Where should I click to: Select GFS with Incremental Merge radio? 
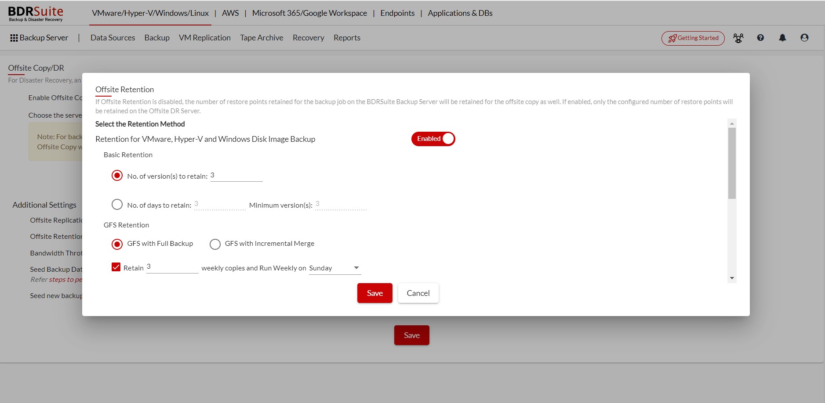pyautogui.click(x=215, y=244)
